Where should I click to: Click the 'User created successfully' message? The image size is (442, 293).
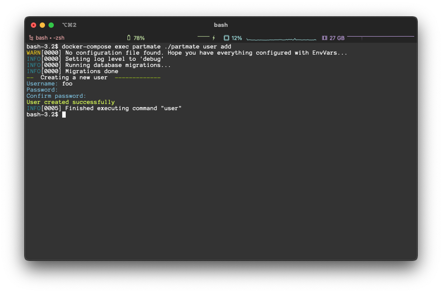(71, 102)
